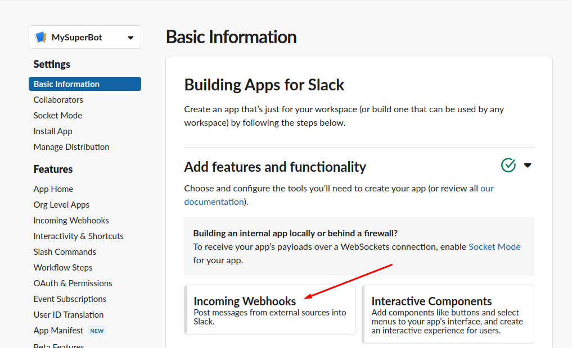Select Basic Information in the sidebar
This screenshot has height=348, width=572.
[84, 84]
